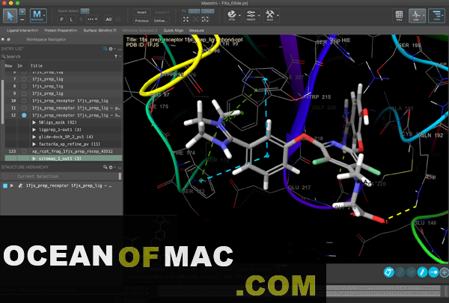Screen dimensions: 449x303
Task: Expand the Presets dropdown arrow
Action: [x=259, y=15]
